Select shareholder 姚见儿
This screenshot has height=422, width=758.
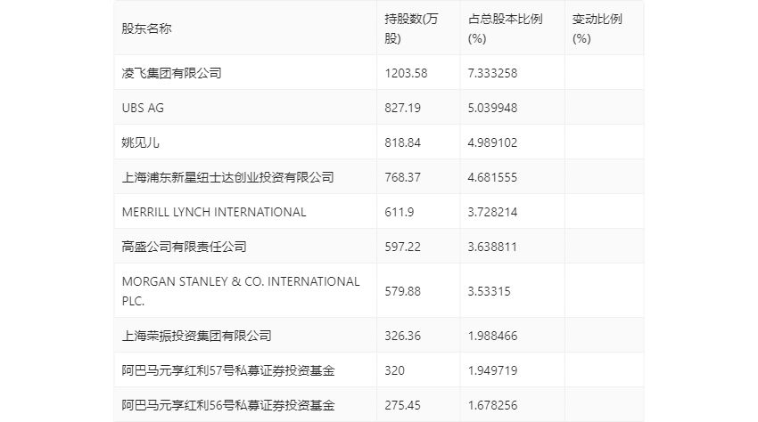point(140,142)
